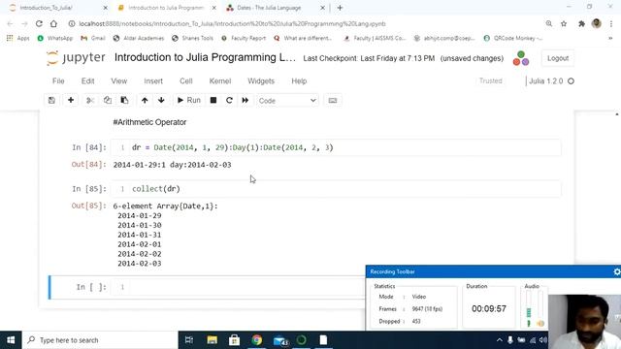Move selected cell down arrow
621x349 pixels.
pos(161,100)
